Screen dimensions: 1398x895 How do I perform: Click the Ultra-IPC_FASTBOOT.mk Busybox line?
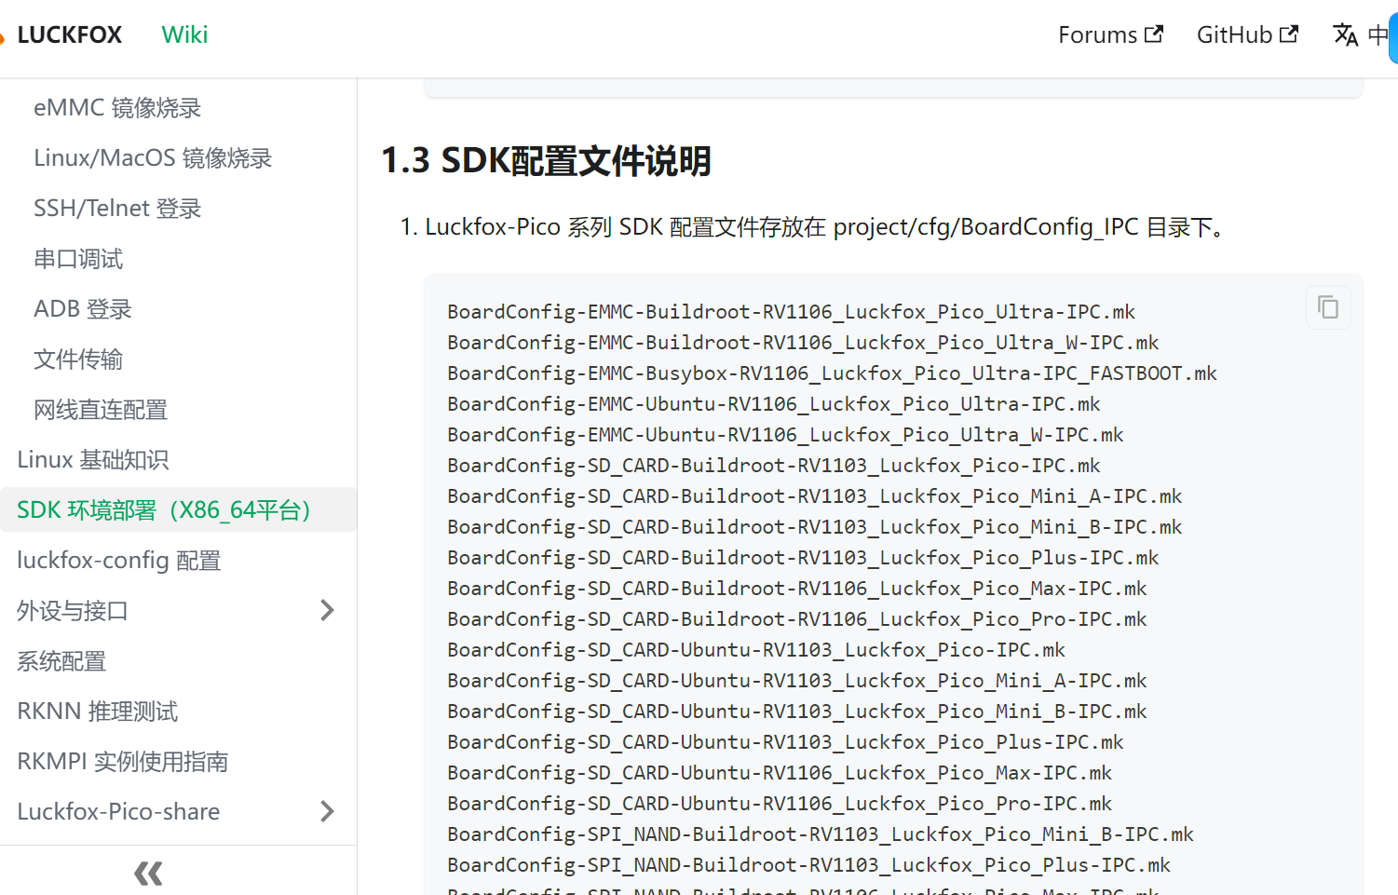[832, 373]
